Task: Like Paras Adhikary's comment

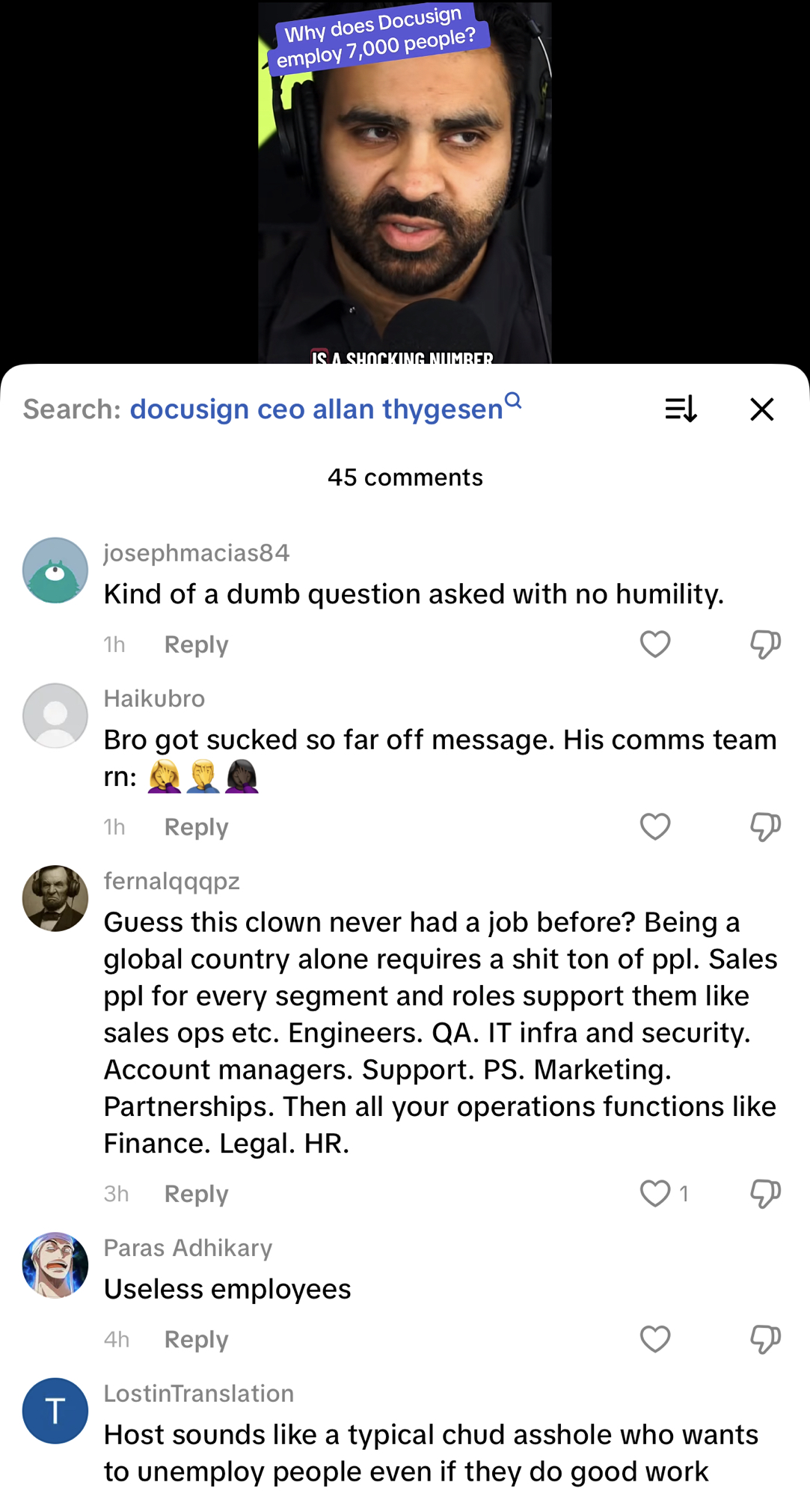Action: click(x=655, y=1339)
